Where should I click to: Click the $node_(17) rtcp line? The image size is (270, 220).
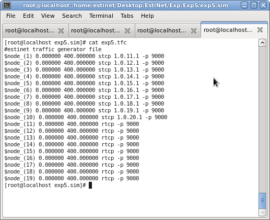(x=72, y=165)
